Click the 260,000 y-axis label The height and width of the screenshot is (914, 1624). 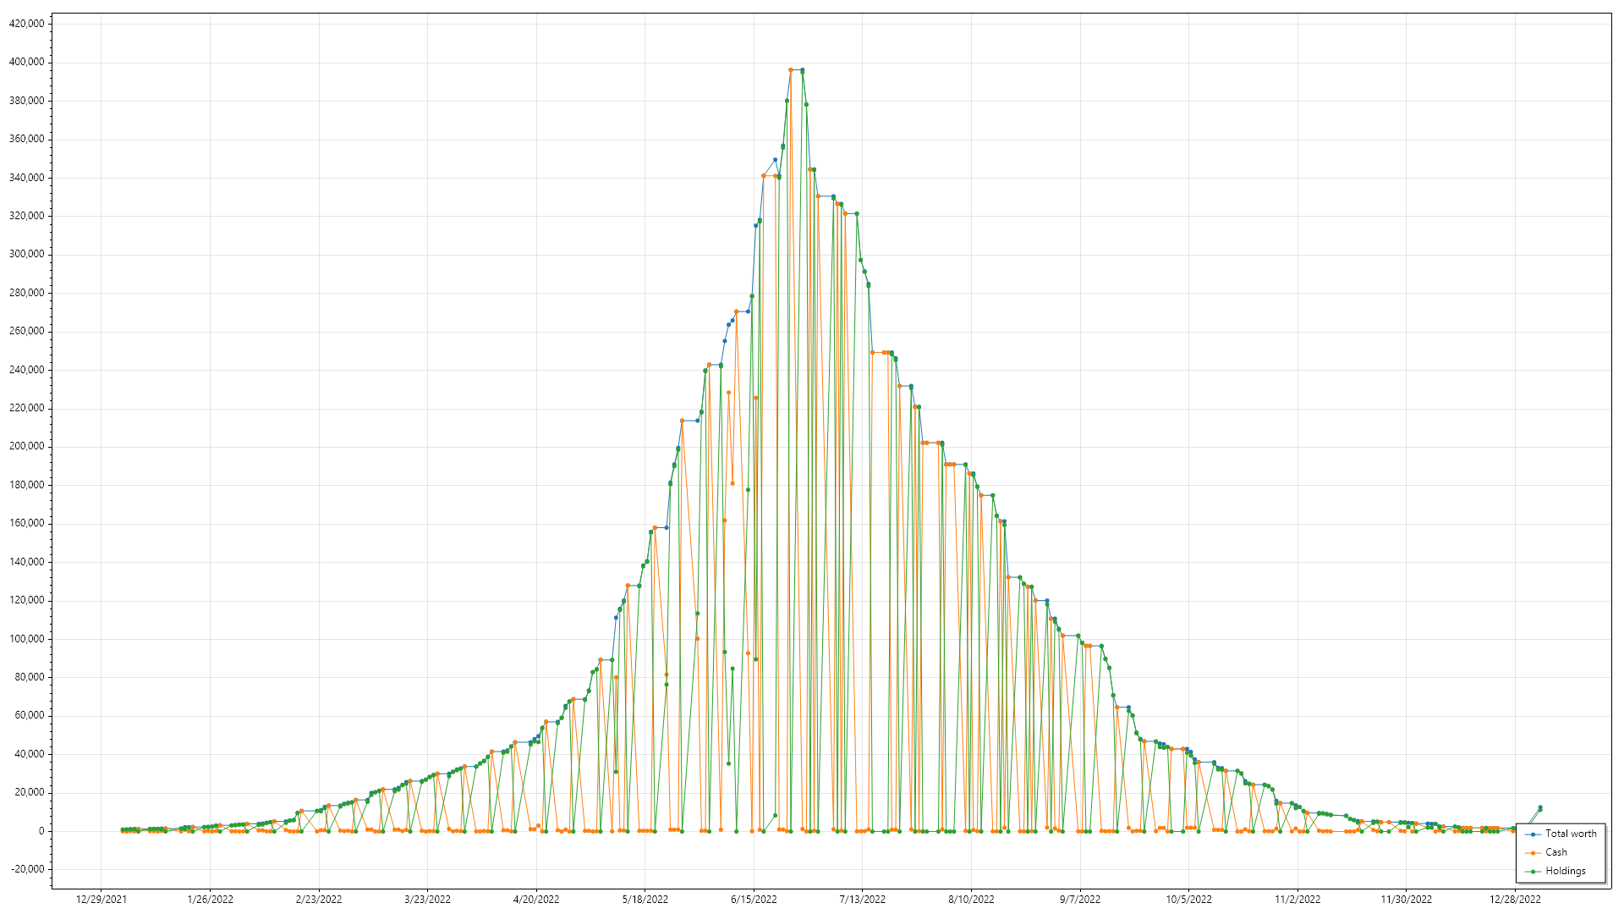[26, 331]
